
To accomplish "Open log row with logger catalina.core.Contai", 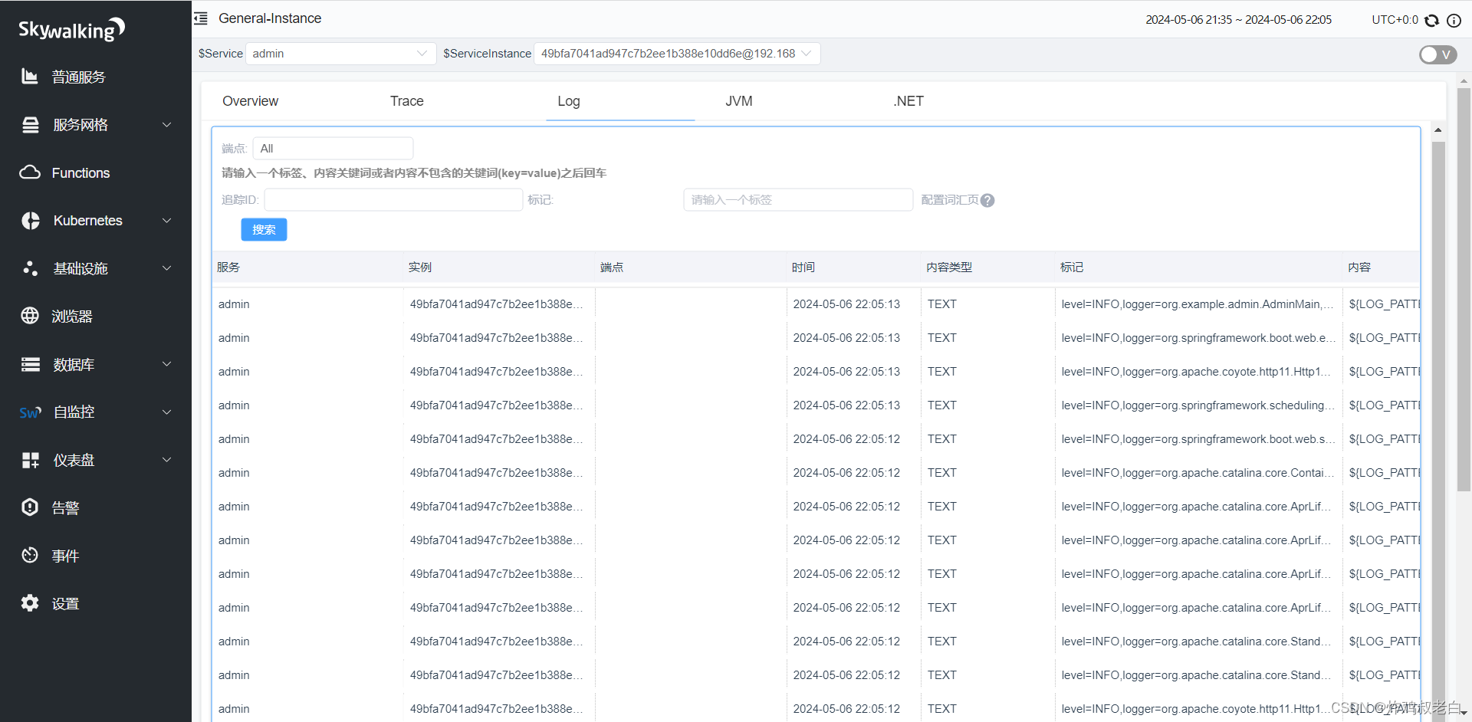I will (816, 473).
